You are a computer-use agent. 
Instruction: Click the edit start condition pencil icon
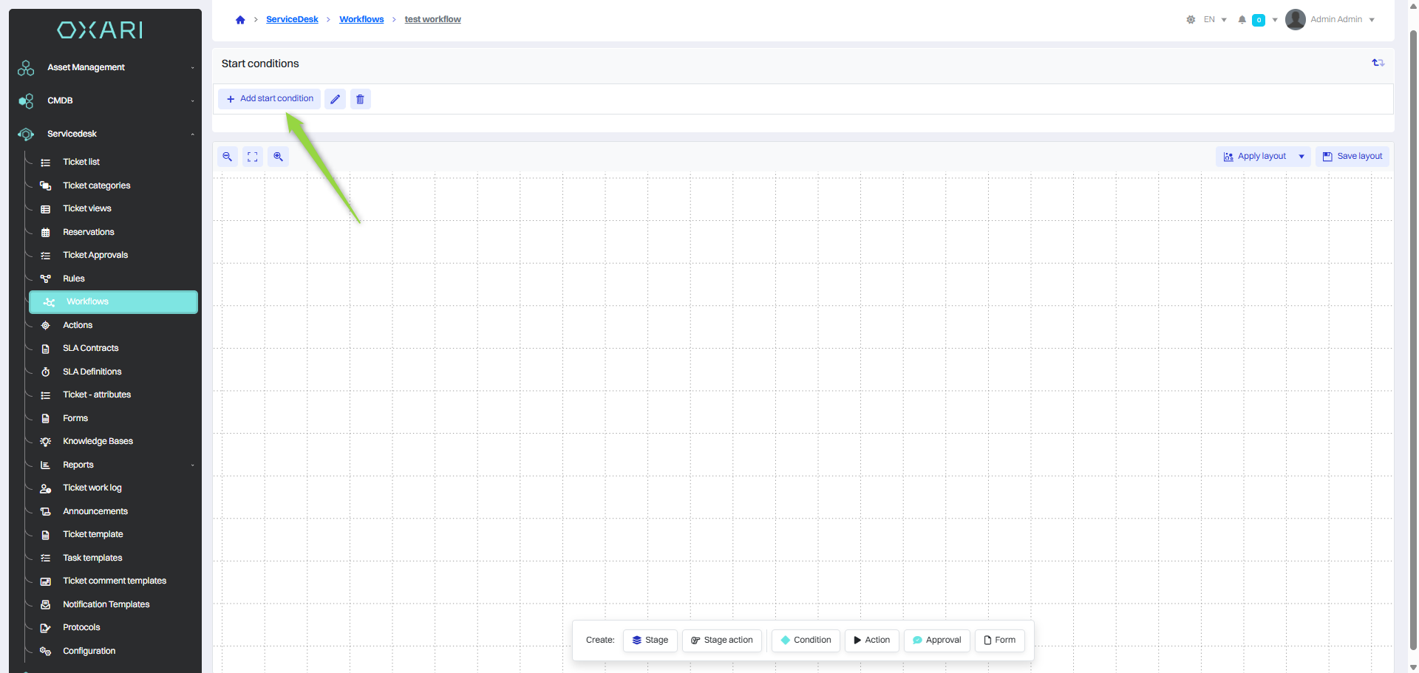(x=335, y=99)
